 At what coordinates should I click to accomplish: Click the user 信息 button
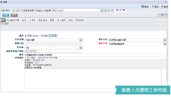53,36
